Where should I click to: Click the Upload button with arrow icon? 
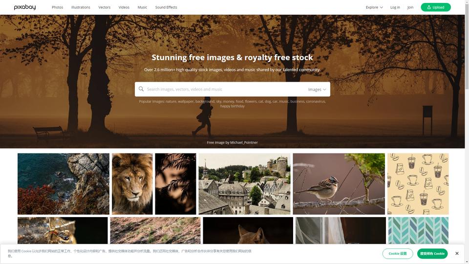click(435, 7)
